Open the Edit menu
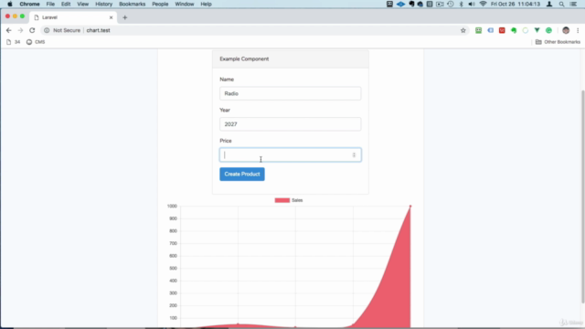Image resolution: width=585 pixels, height=329 pixels. pos(66,4)
